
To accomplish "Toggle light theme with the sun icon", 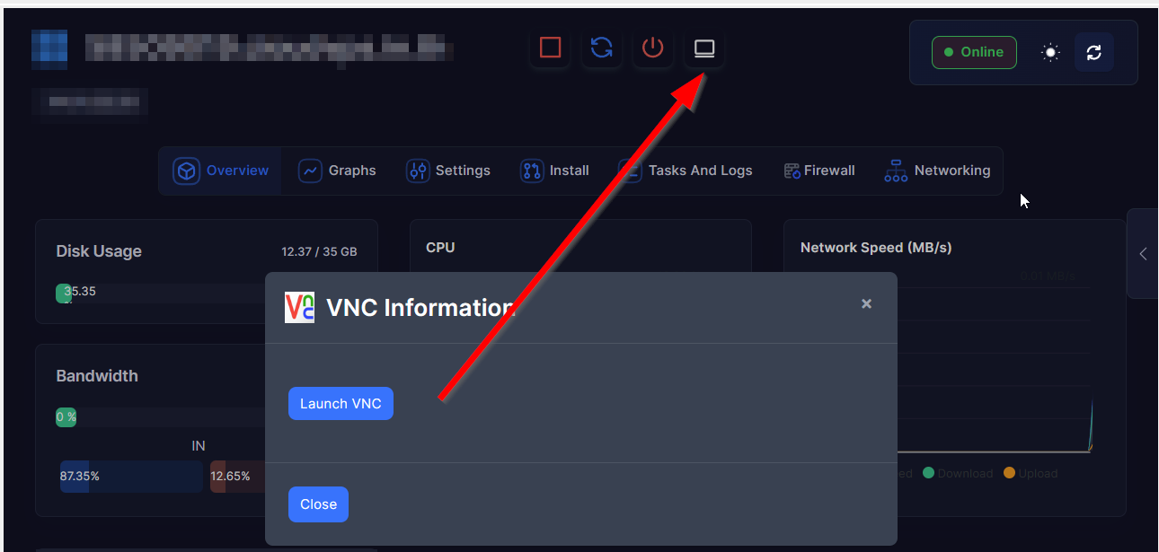I will [1049, 53].
